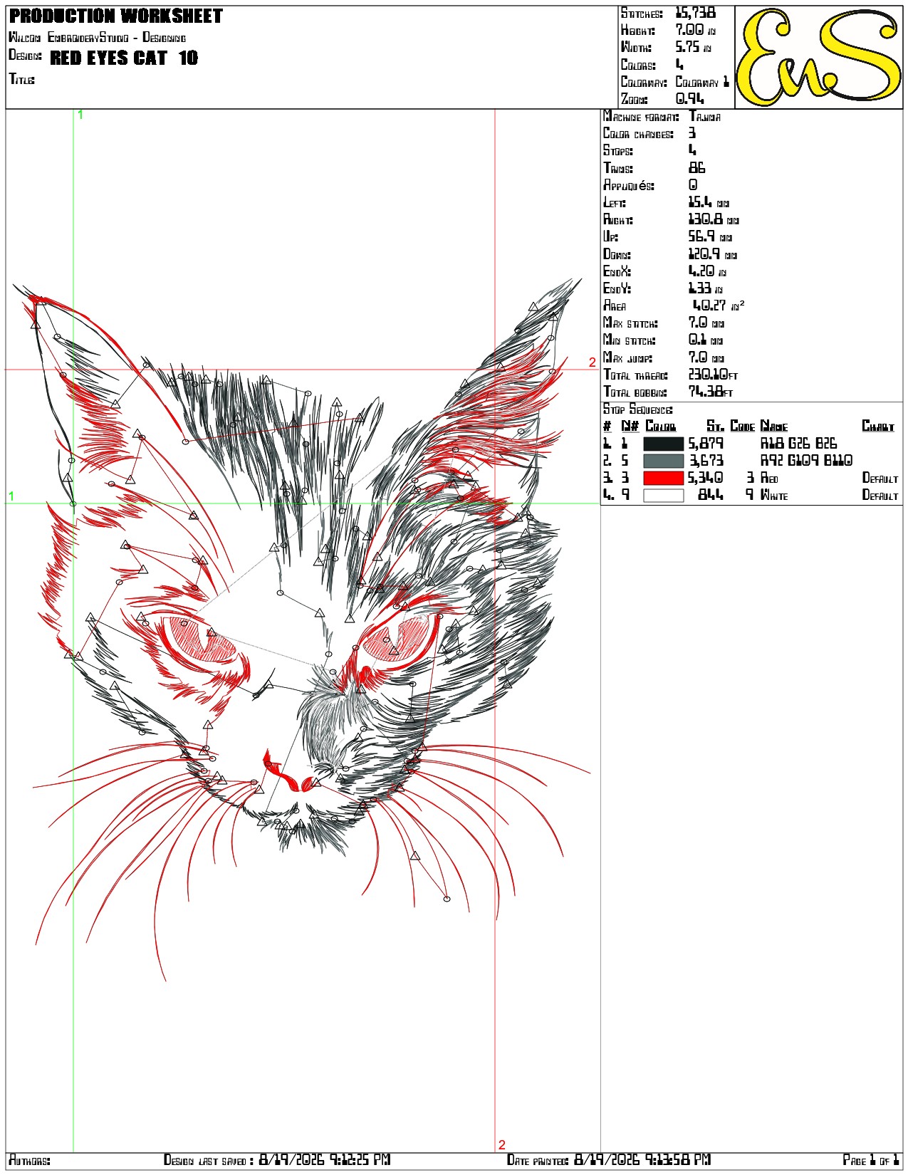Click the thread name R18 G26 B26
908x1175 pixels.
[798, 444]
